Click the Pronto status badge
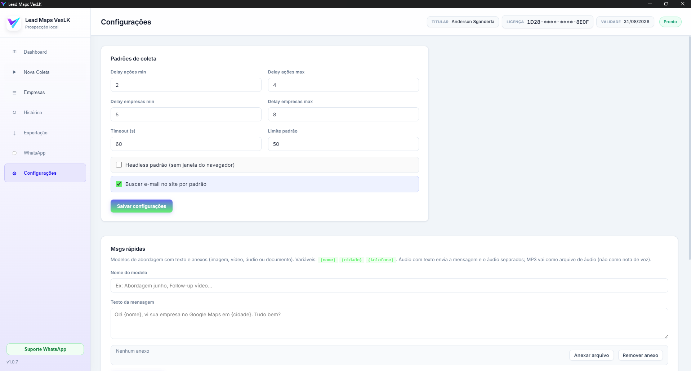The image size is (691, 371). pos(670,22)
